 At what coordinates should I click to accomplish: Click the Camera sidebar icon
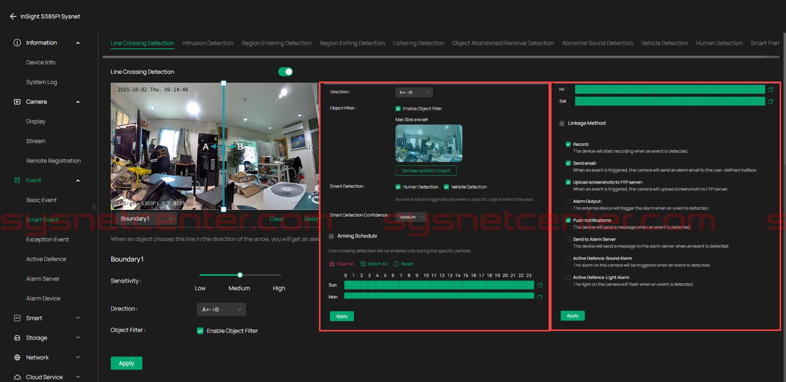click(17, 102)
